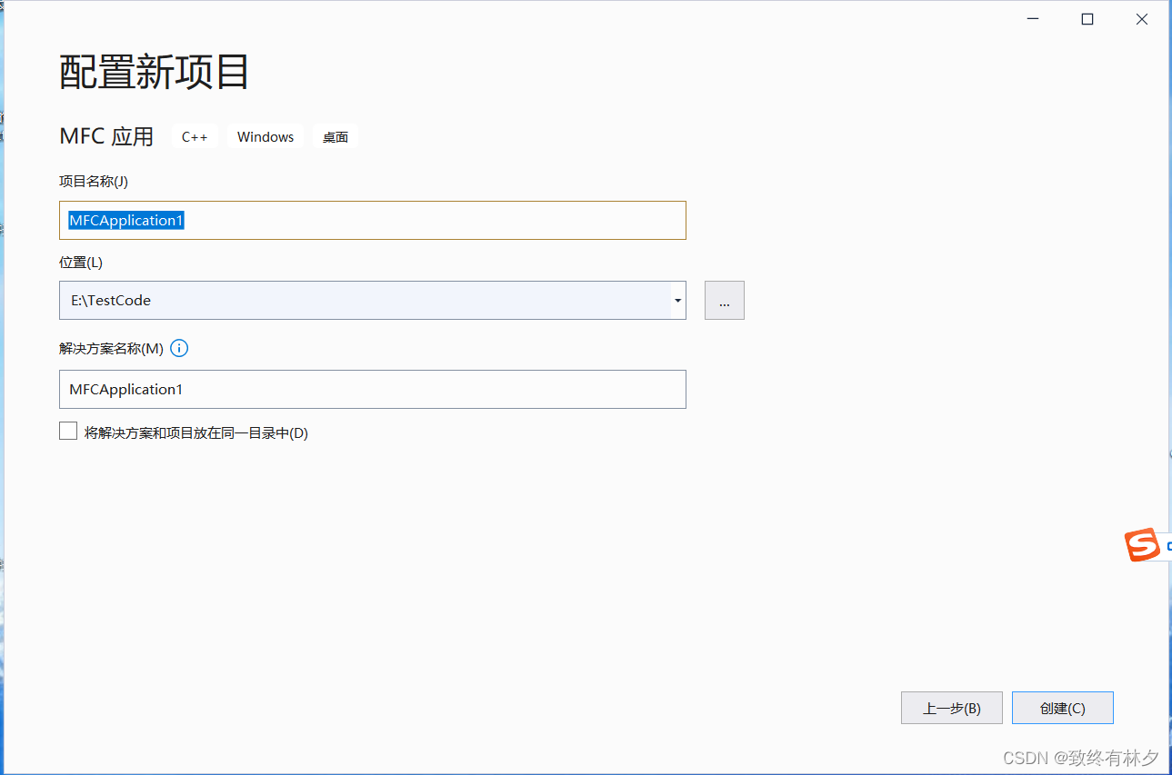
Task: Click the C++ tag
Action: click(x=195, y=136)
